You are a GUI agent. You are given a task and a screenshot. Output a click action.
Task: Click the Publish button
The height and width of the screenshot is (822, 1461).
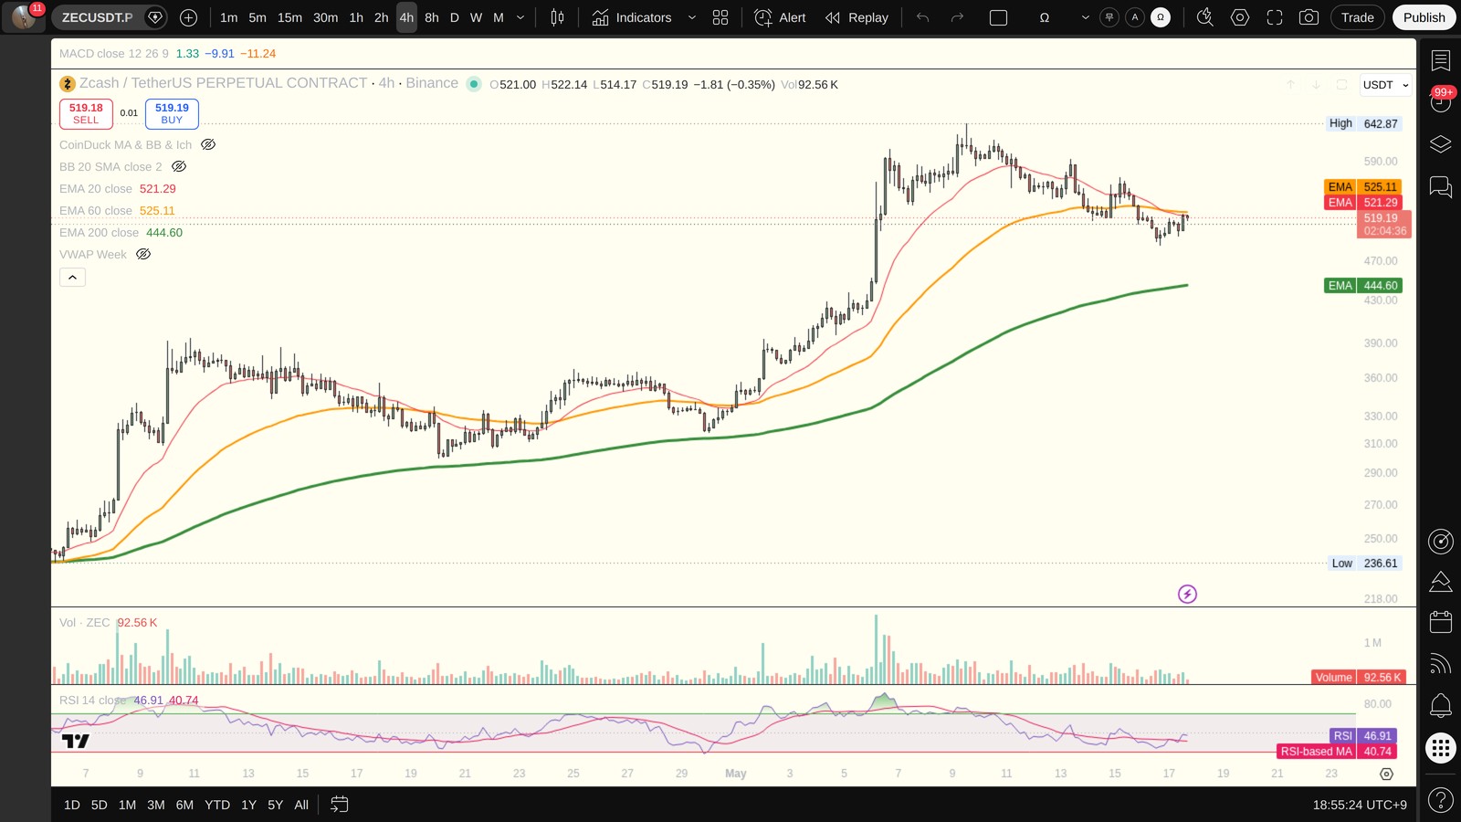click(x=1424, y=17)
